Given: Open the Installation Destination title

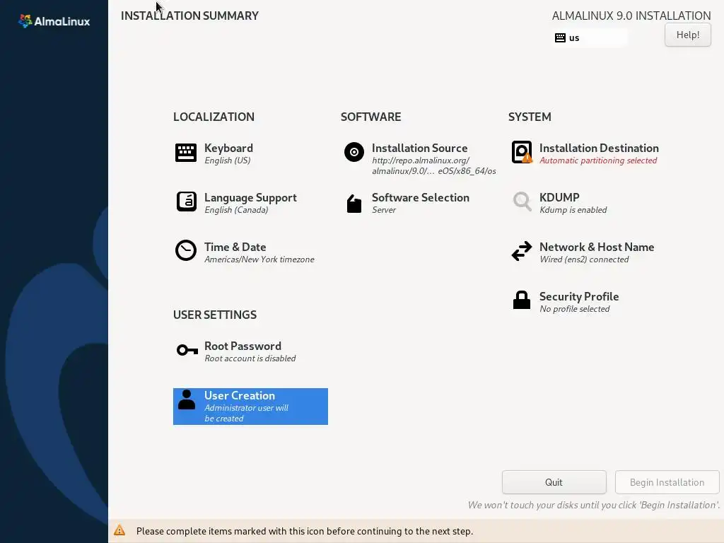Looking at the screenshot, I should tap(599, 148).
